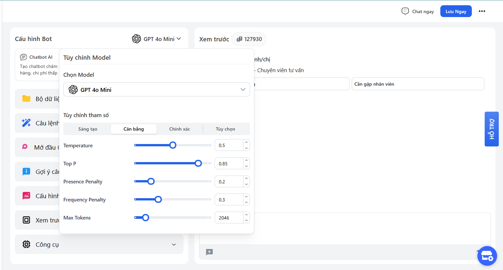Click the Lưu Ngay save button
The width and height of the screenshot is (503, 270).
(456, 11)
